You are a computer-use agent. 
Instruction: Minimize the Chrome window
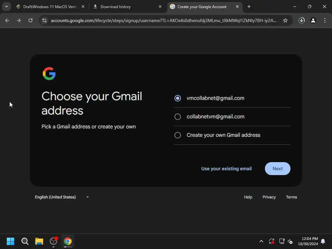(294, 6)
